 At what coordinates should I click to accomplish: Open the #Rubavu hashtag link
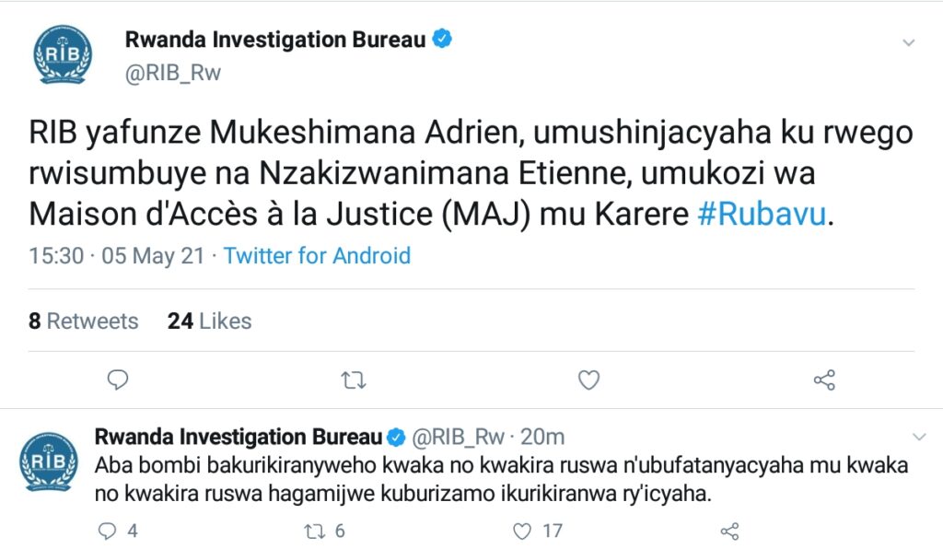pyautogui.click(x=762, y=214)
